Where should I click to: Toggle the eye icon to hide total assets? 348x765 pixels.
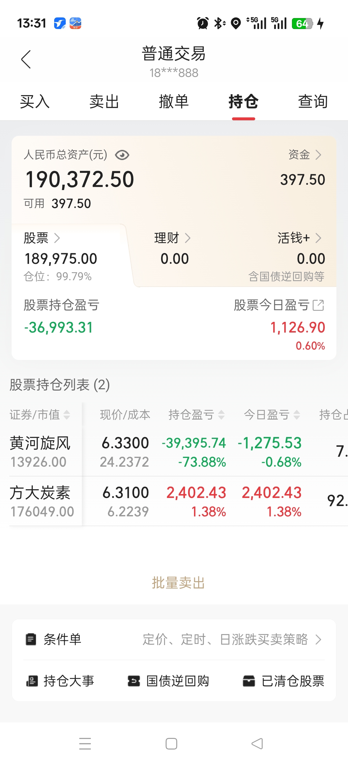(122, 155)
